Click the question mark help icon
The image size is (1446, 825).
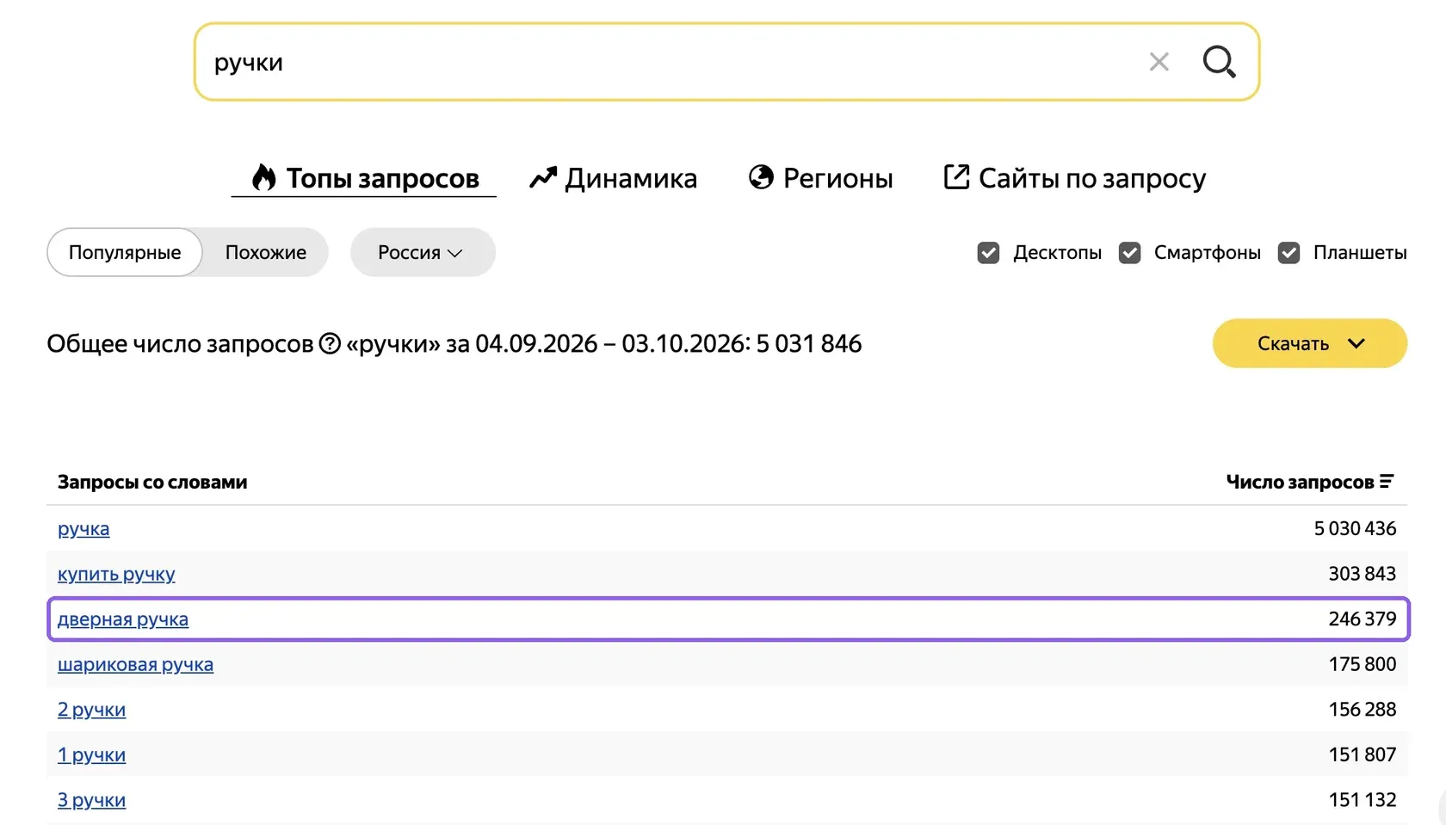(330, 343)
